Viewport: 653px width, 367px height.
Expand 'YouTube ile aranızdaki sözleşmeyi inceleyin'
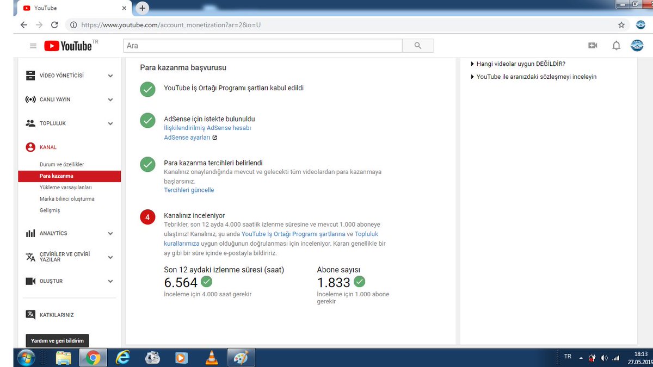(533, 77)
